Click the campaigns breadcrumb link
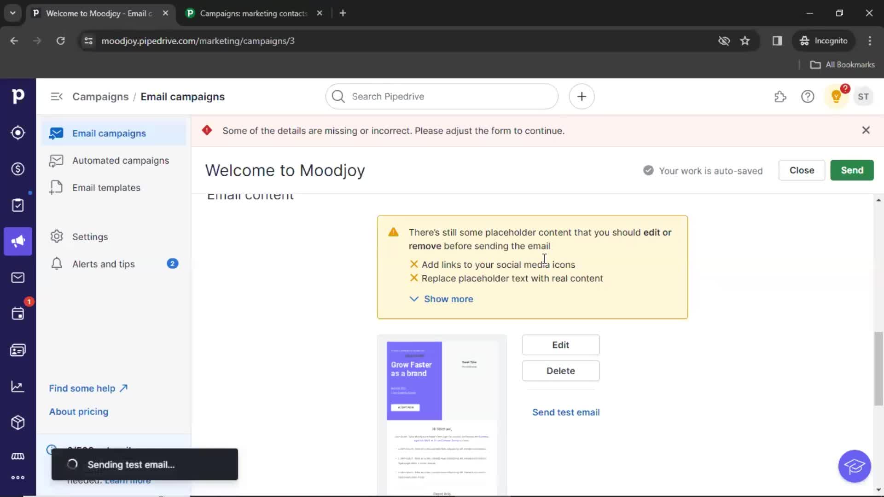This screenshot has width=884, height=497. 101,96
